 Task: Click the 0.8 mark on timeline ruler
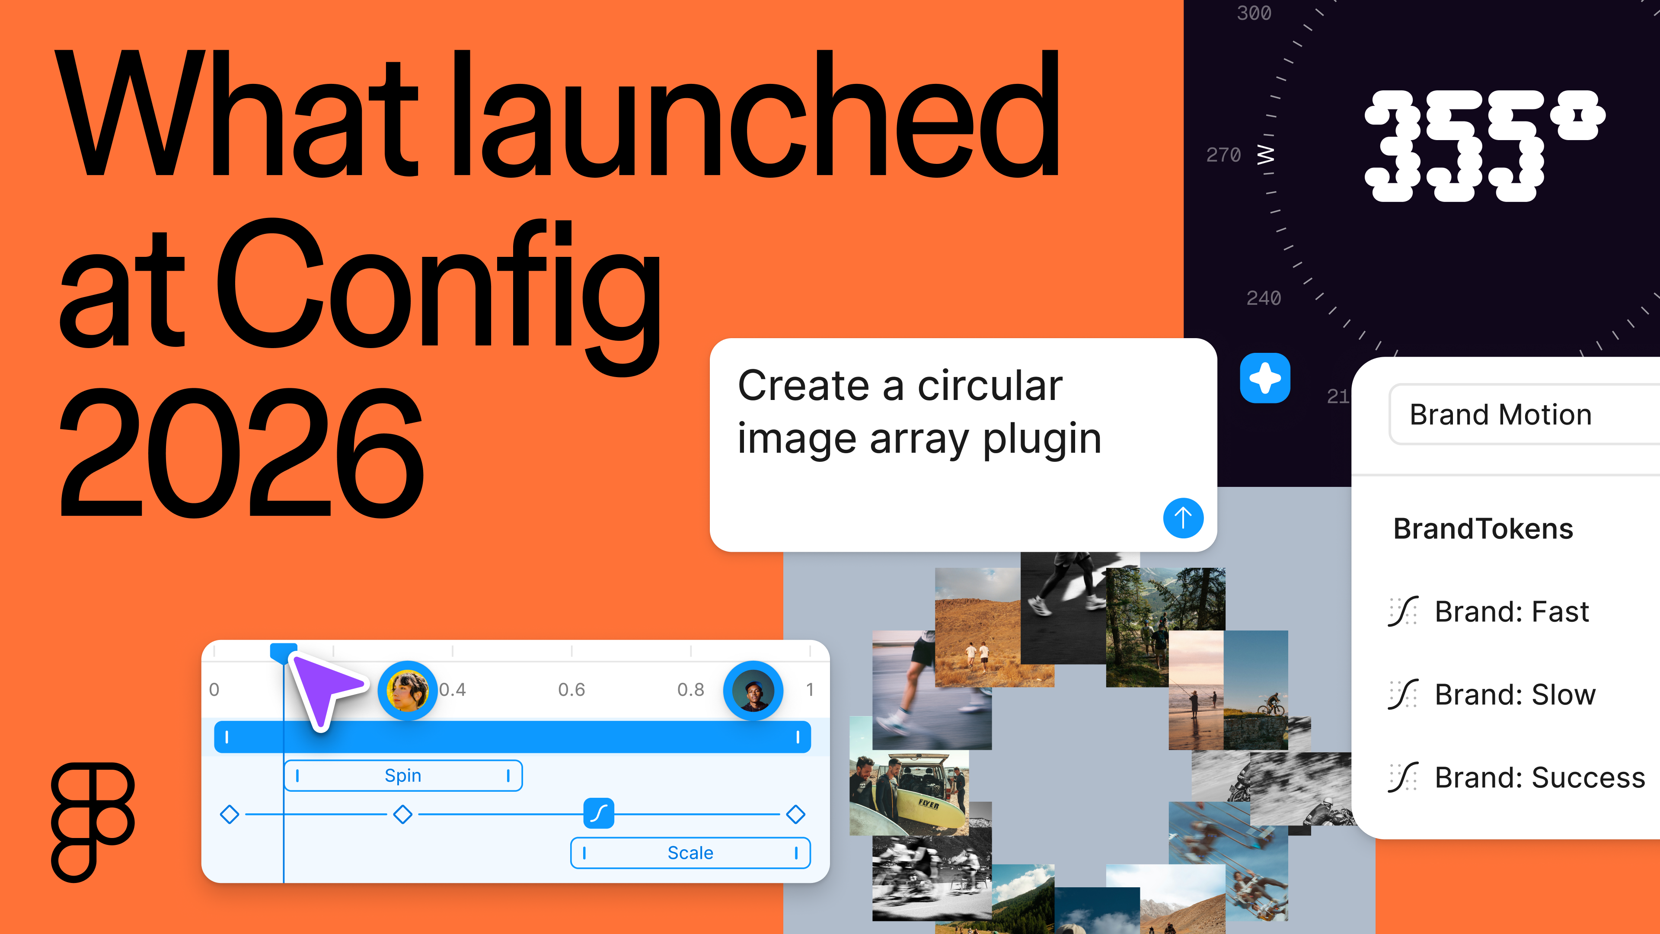691,690
